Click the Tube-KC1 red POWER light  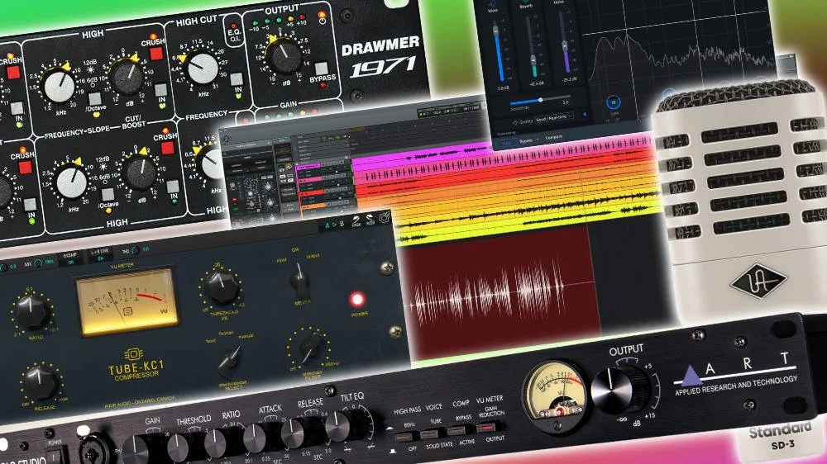[357, 300]
